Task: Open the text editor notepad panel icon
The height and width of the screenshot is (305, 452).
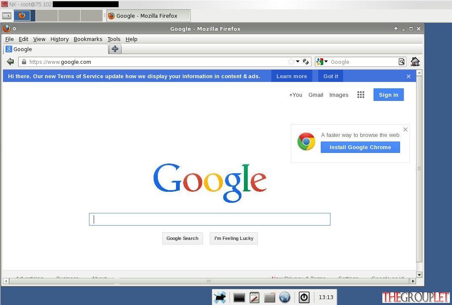Action: click(254, 297)
